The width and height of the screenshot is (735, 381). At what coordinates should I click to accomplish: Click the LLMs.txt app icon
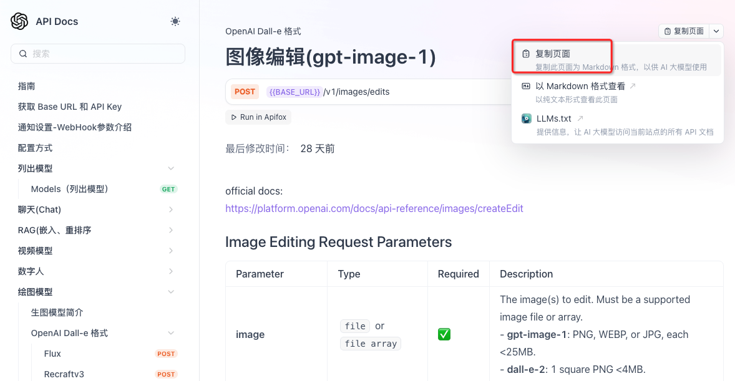point(527,118)
